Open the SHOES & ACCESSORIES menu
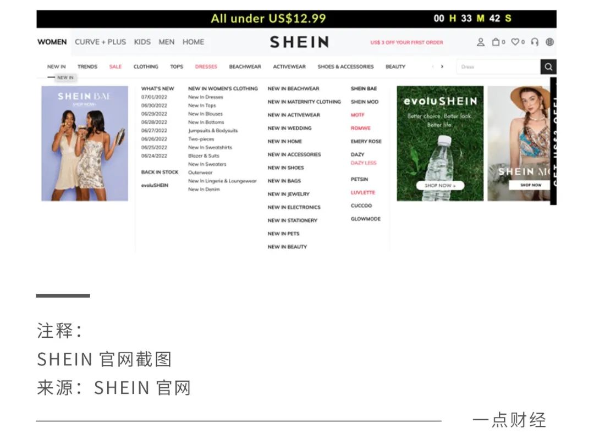 345,66
